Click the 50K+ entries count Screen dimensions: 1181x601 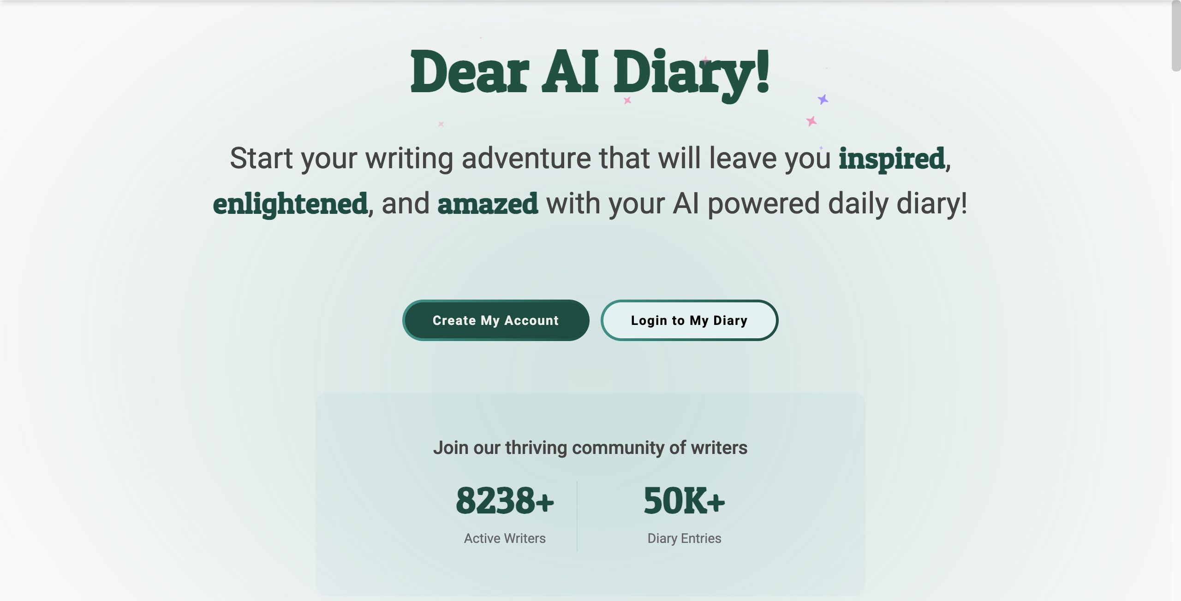tap(684, 501)
